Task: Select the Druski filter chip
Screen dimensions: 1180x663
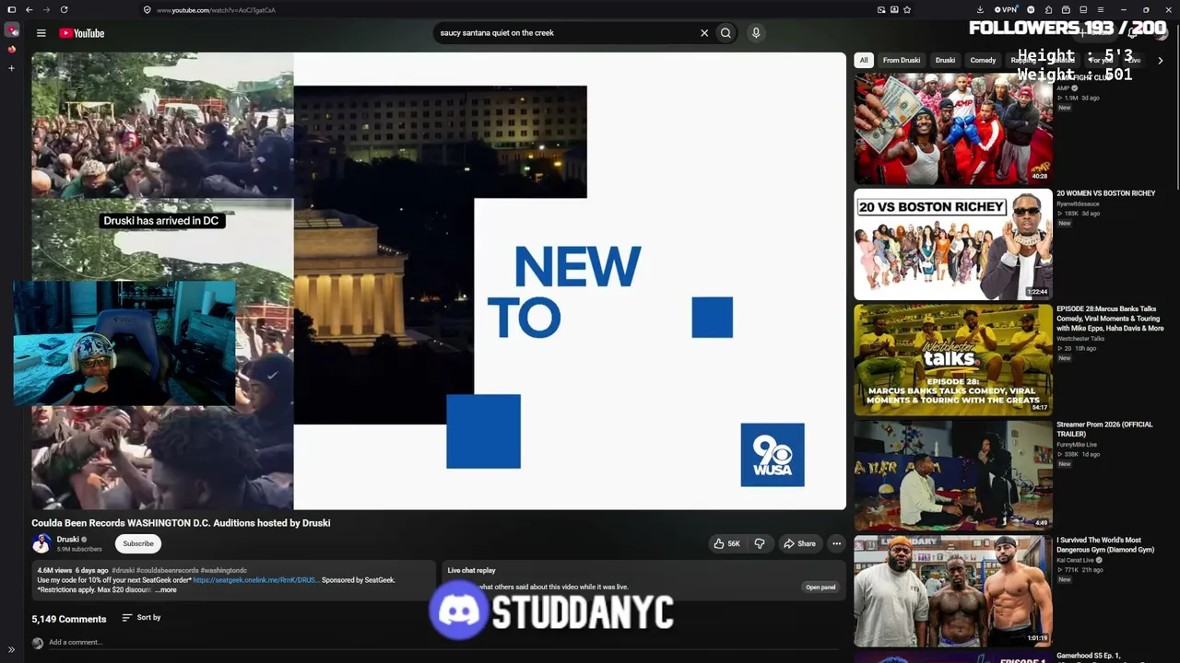Action: (x=946, y=61)
